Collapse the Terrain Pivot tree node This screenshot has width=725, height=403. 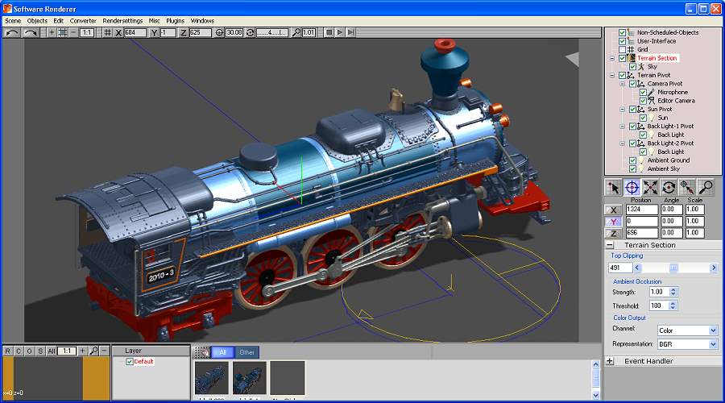[612, 75]
